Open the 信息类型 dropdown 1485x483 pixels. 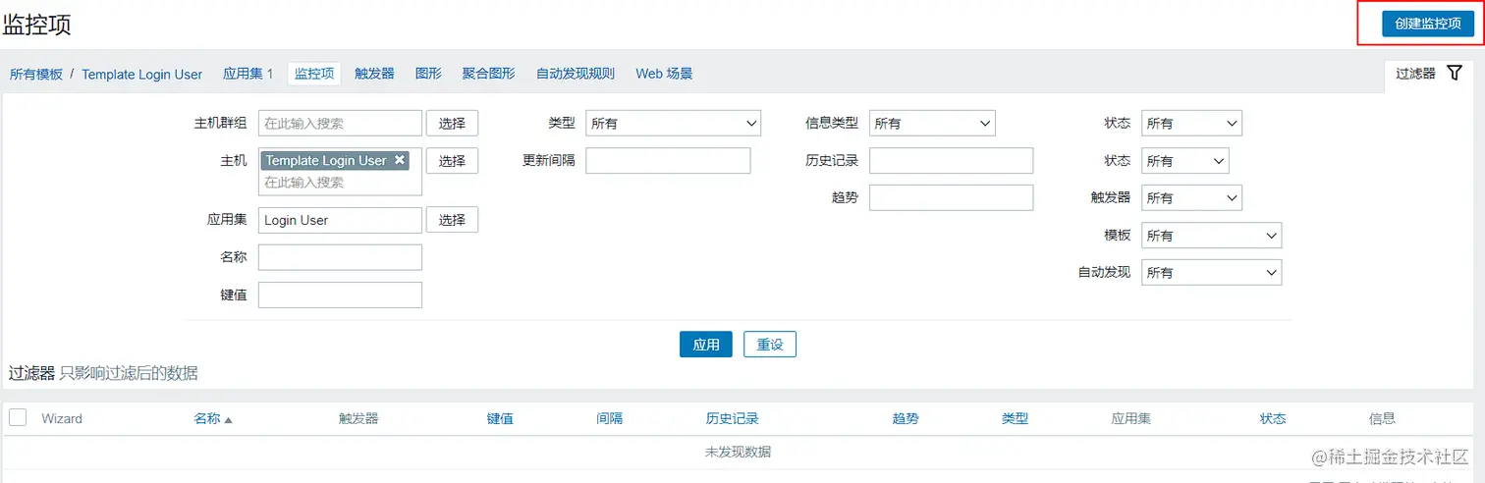tap(932, 123)
